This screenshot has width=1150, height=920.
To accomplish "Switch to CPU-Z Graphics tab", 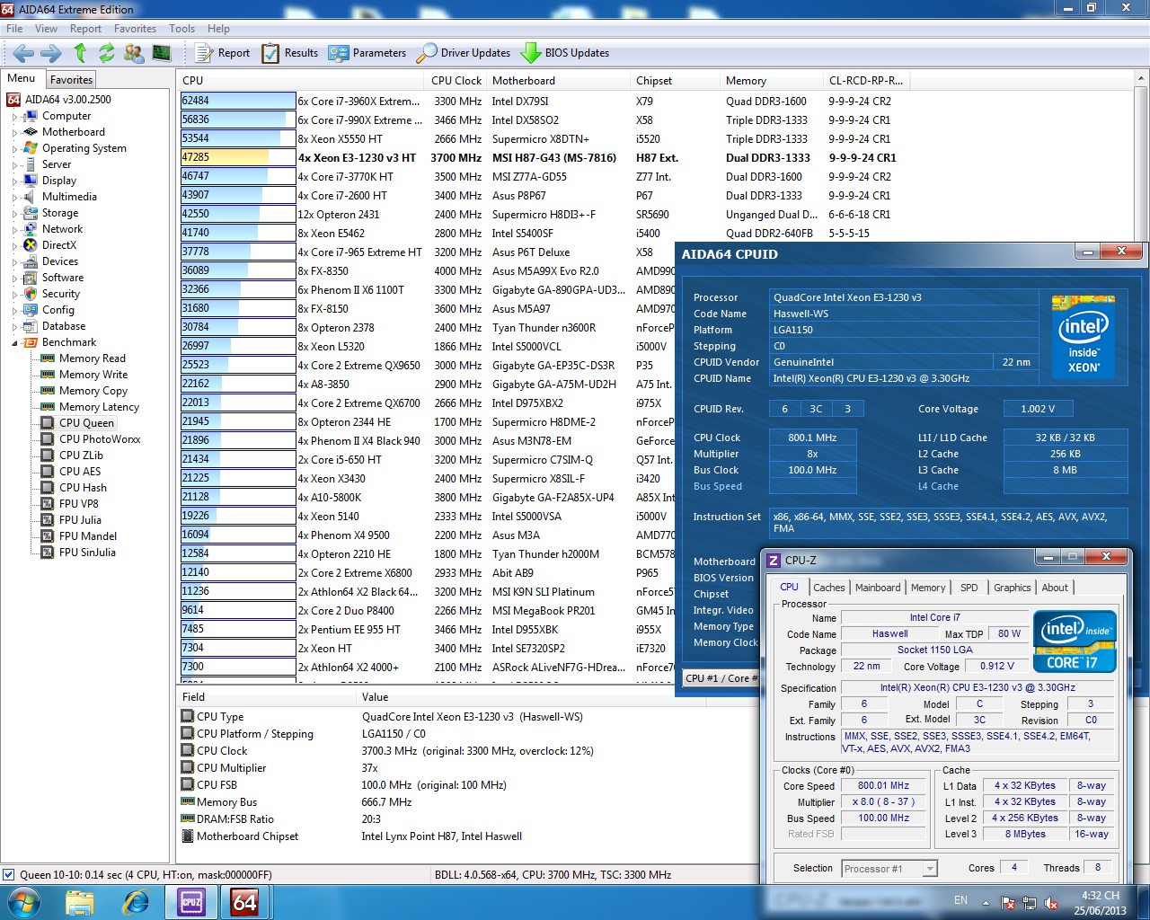I will point(1012,588).
